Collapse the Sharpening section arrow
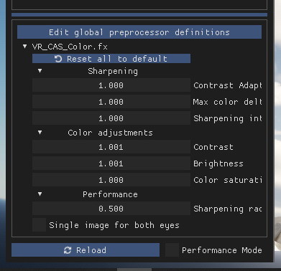The height and width of the screenshot is (271, 281). 40,71
